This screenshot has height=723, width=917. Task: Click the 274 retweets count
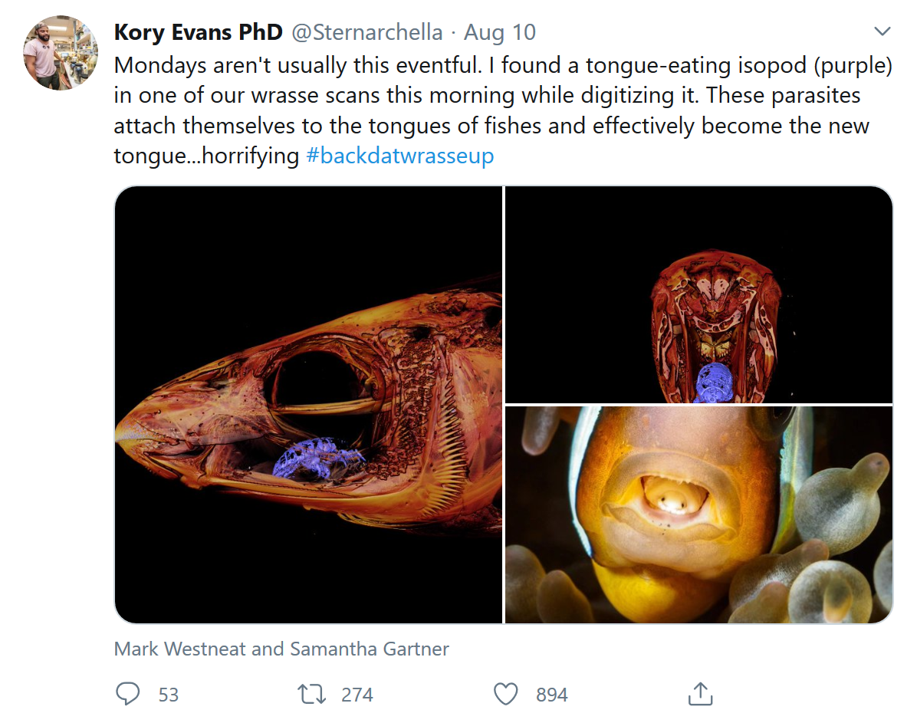click(357, 695)
